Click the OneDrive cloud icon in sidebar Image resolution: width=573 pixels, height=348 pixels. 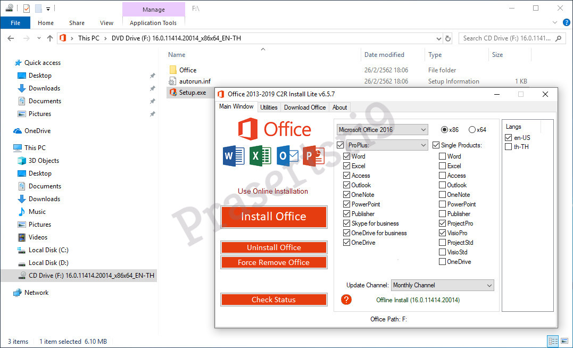pyautogui.click(x=18, y=131)
